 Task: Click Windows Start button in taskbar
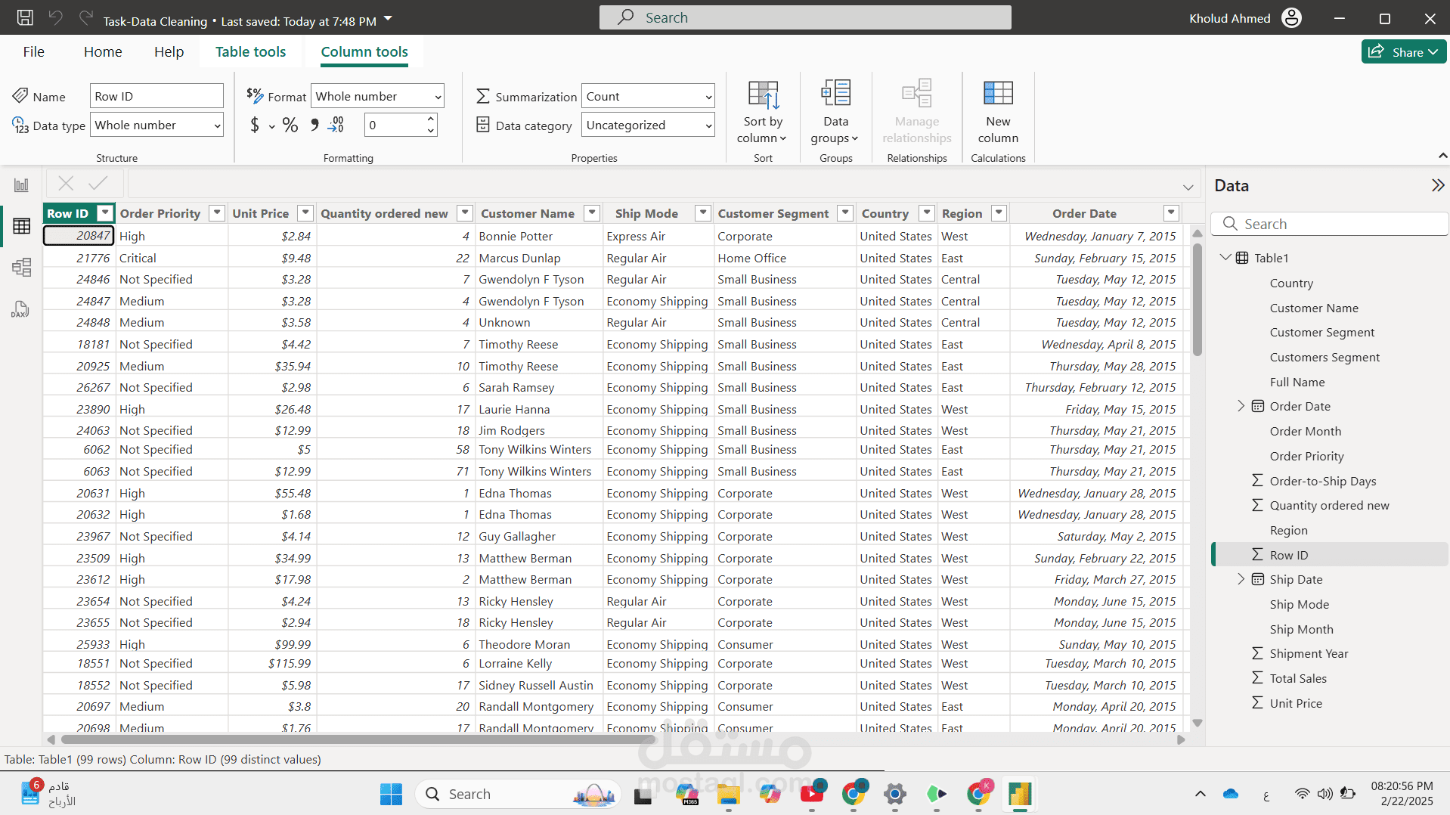click(x=391, y=794)
